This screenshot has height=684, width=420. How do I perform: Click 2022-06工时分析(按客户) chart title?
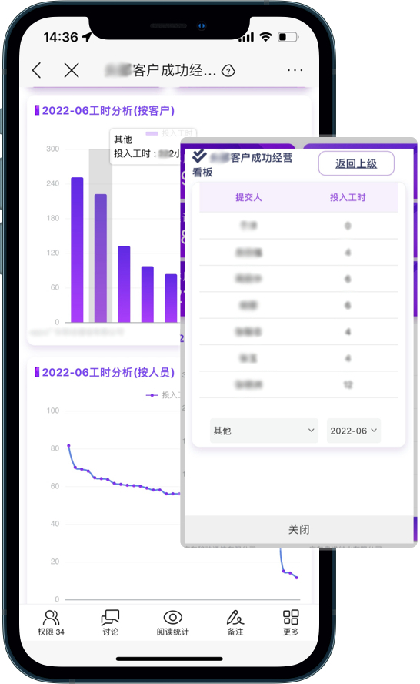pyautogui.click(x=108, y=110)
